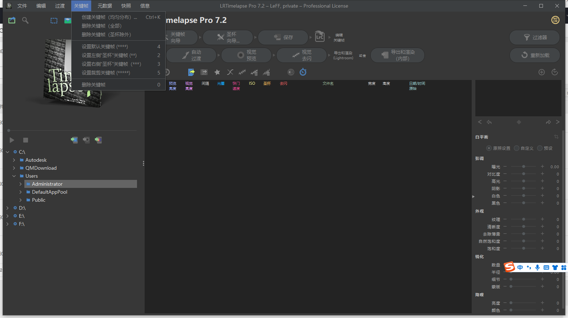Open the 元数据 menu
The width and height of the screenshot is (568, 318).
click(105, 6)
